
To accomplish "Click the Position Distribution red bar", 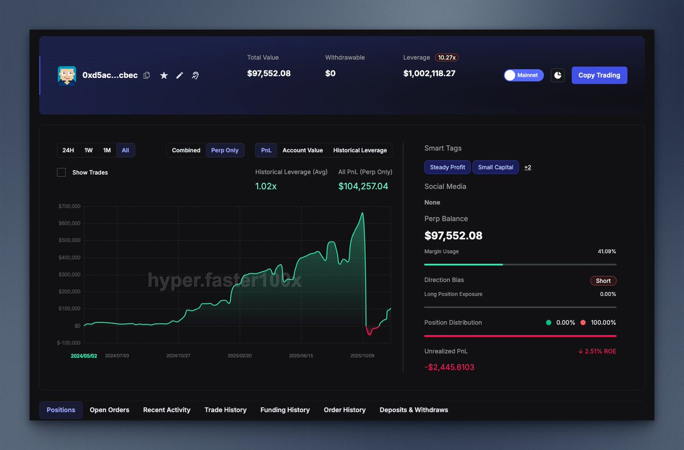I will [x=520, y=336].
